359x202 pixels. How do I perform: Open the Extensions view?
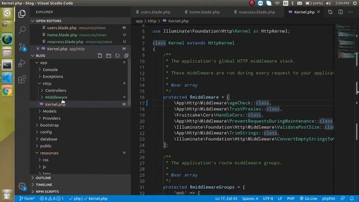tap(22, 80)
